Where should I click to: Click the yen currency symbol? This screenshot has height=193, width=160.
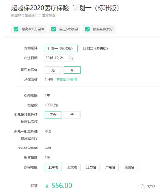click(x=47, y=186)
